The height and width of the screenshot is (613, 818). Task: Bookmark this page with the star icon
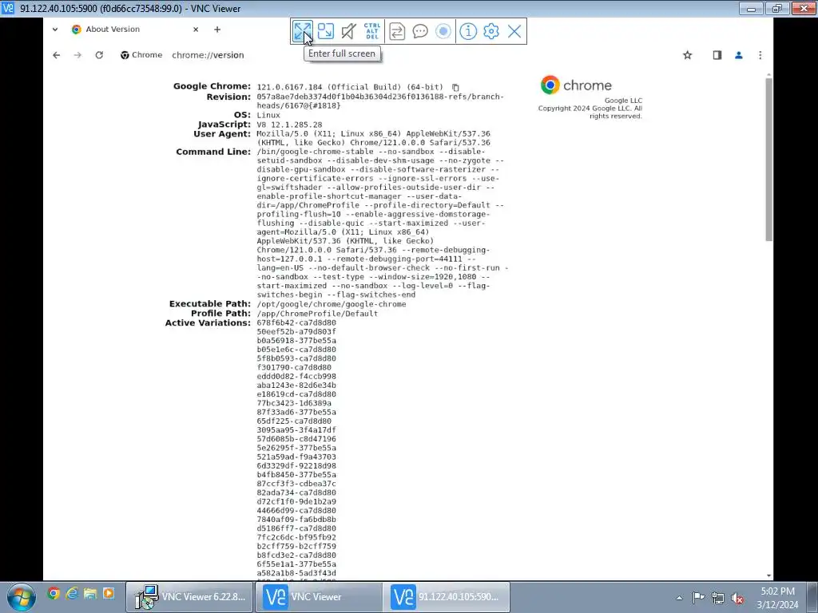coord(688,55)
